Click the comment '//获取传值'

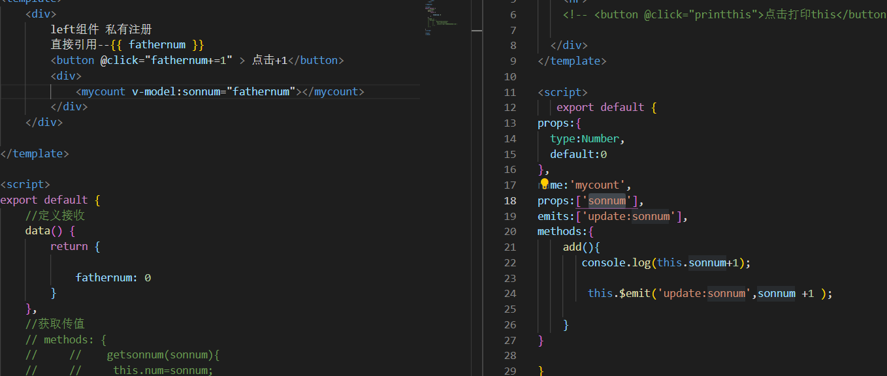click(55, 324)
